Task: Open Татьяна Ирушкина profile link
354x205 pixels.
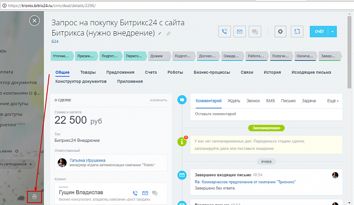Action: 87,160
